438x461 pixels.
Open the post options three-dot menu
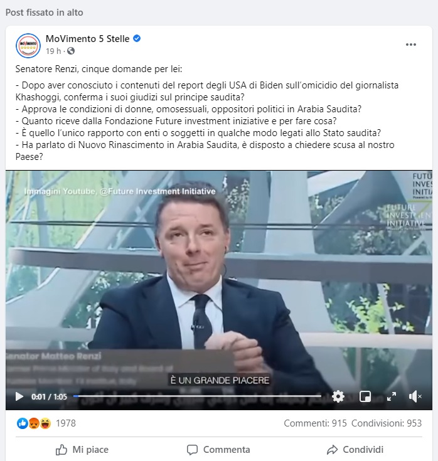coord(410,45)
